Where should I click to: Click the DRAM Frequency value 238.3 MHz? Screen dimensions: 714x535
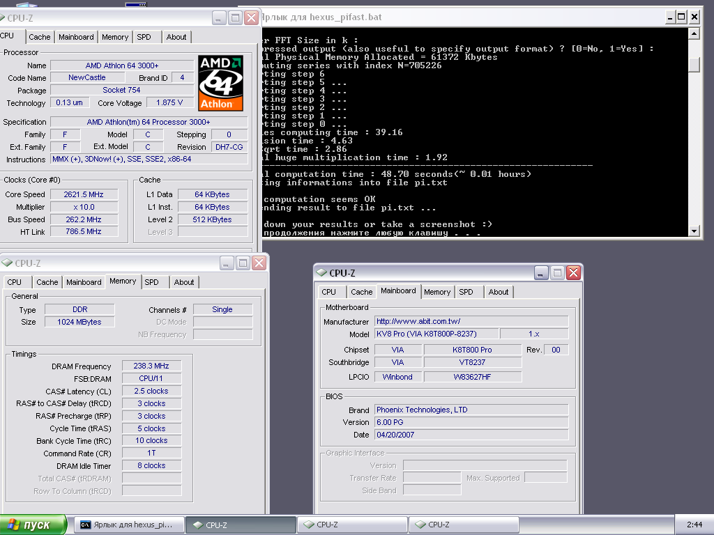click(x=151, y=366)
